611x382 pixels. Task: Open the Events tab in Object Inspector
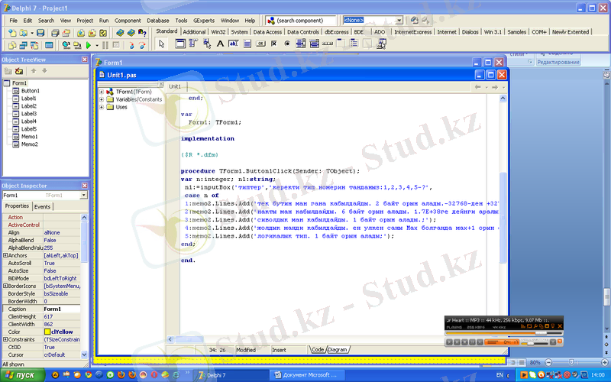tap(42, 206)
